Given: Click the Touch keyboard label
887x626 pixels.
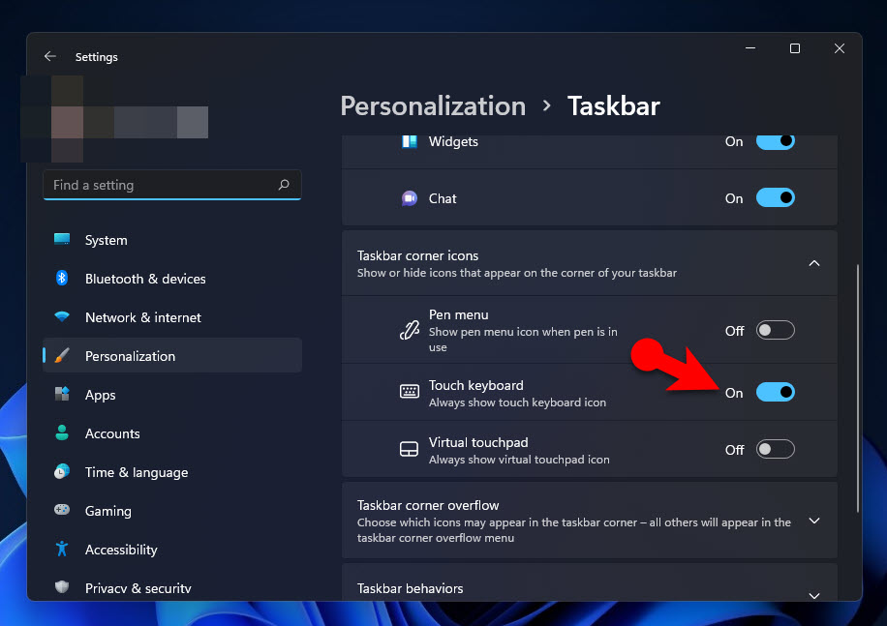Looking at the screenshot, I should pos(475,385).
